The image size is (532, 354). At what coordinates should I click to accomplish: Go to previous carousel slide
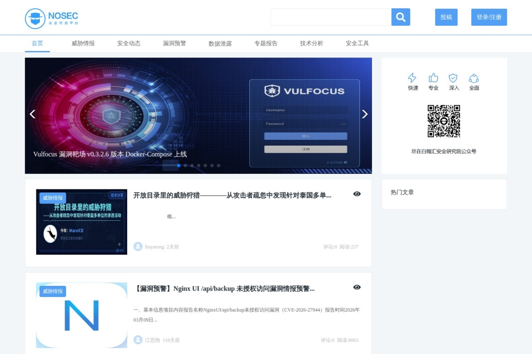coord(32,114)
